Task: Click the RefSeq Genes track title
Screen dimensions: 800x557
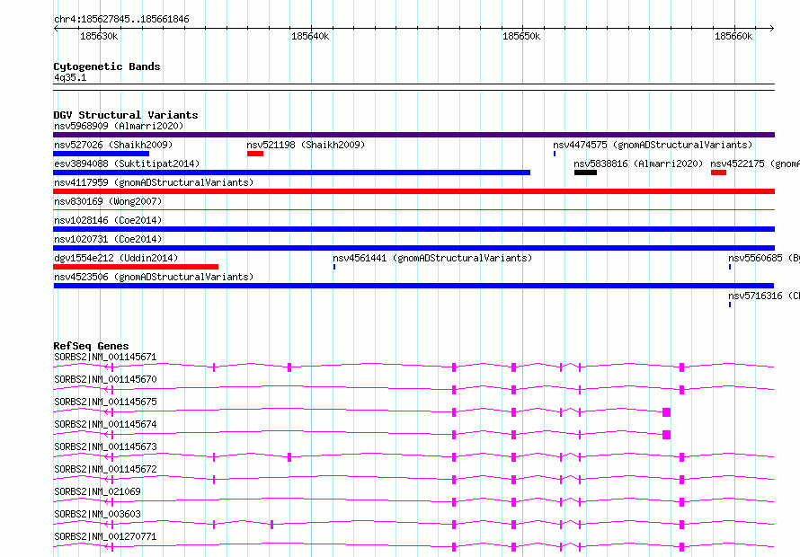Action: point(91,346)
